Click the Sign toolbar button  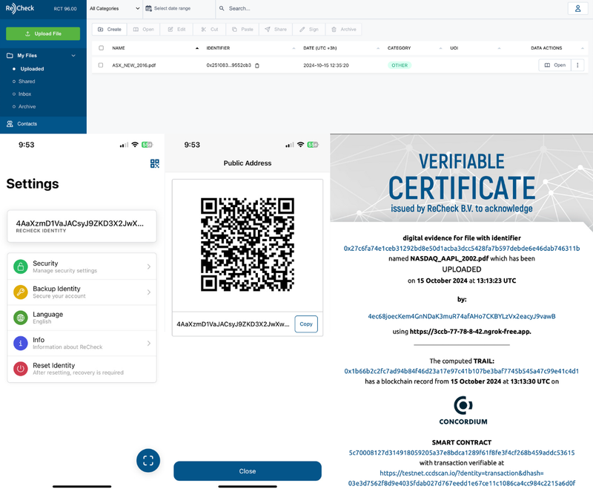309,29
